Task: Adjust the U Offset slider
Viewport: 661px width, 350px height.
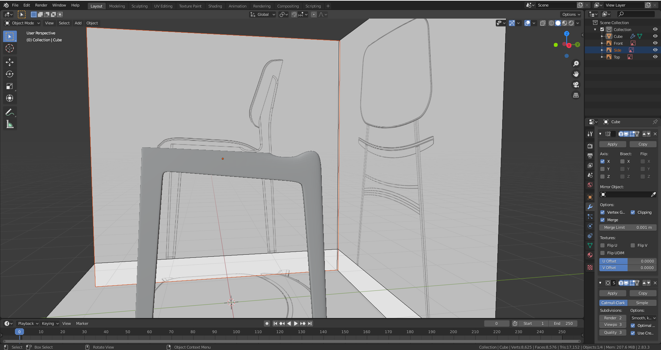Action: click(x=628, y=261)
